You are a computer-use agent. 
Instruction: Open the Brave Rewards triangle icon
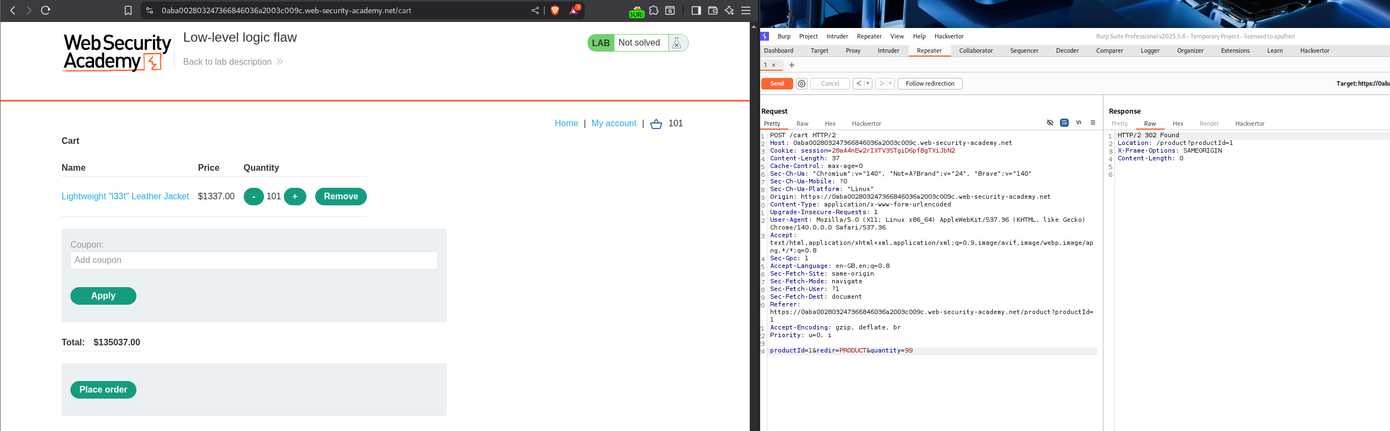pyautogui.click(x=574, y=10)
